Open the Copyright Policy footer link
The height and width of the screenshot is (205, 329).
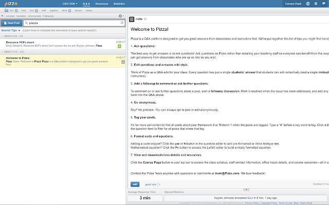(x=269, y=203)
